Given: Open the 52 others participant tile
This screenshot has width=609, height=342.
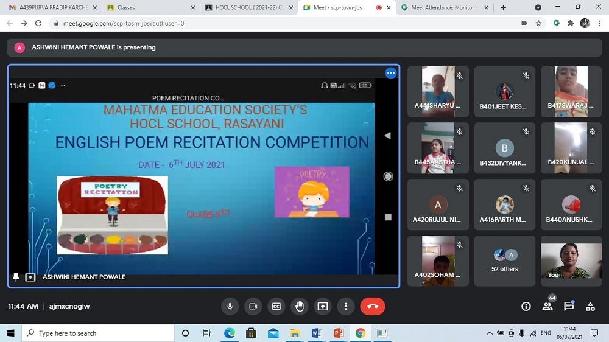Looking at the screenshot, I should tap(505, 260).
